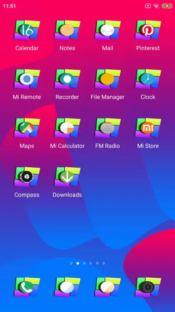This screenshot has width=175, height=312.
Task: Open the Mi Store app
Action: tap(148, 128)
